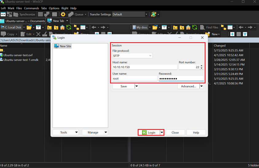Image resolution: width=259 pixels, height=168 pixels.
Task: Click the left panel green refresh icon
Action: (x=69, y=27)
